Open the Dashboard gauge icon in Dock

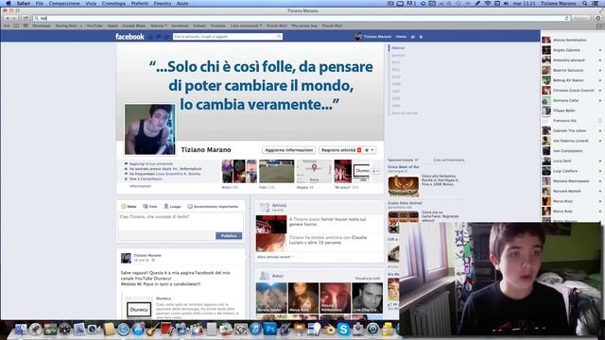coord(65,330)
